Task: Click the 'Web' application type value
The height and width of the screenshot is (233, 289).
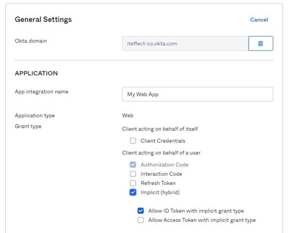Action: pyautogui.click(x=128, y=115)
